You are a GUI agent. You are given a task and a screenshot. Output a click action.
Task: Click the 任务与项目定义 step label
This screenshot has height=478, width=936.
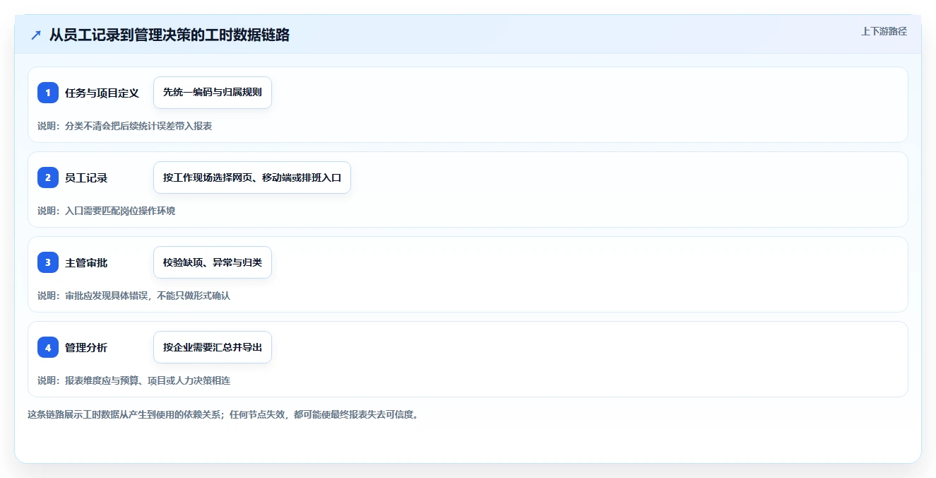102,93
